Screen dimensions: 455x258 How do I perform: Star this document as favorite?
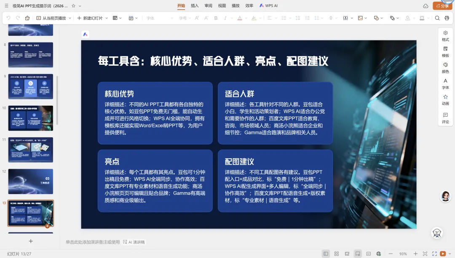pos(73,5)
